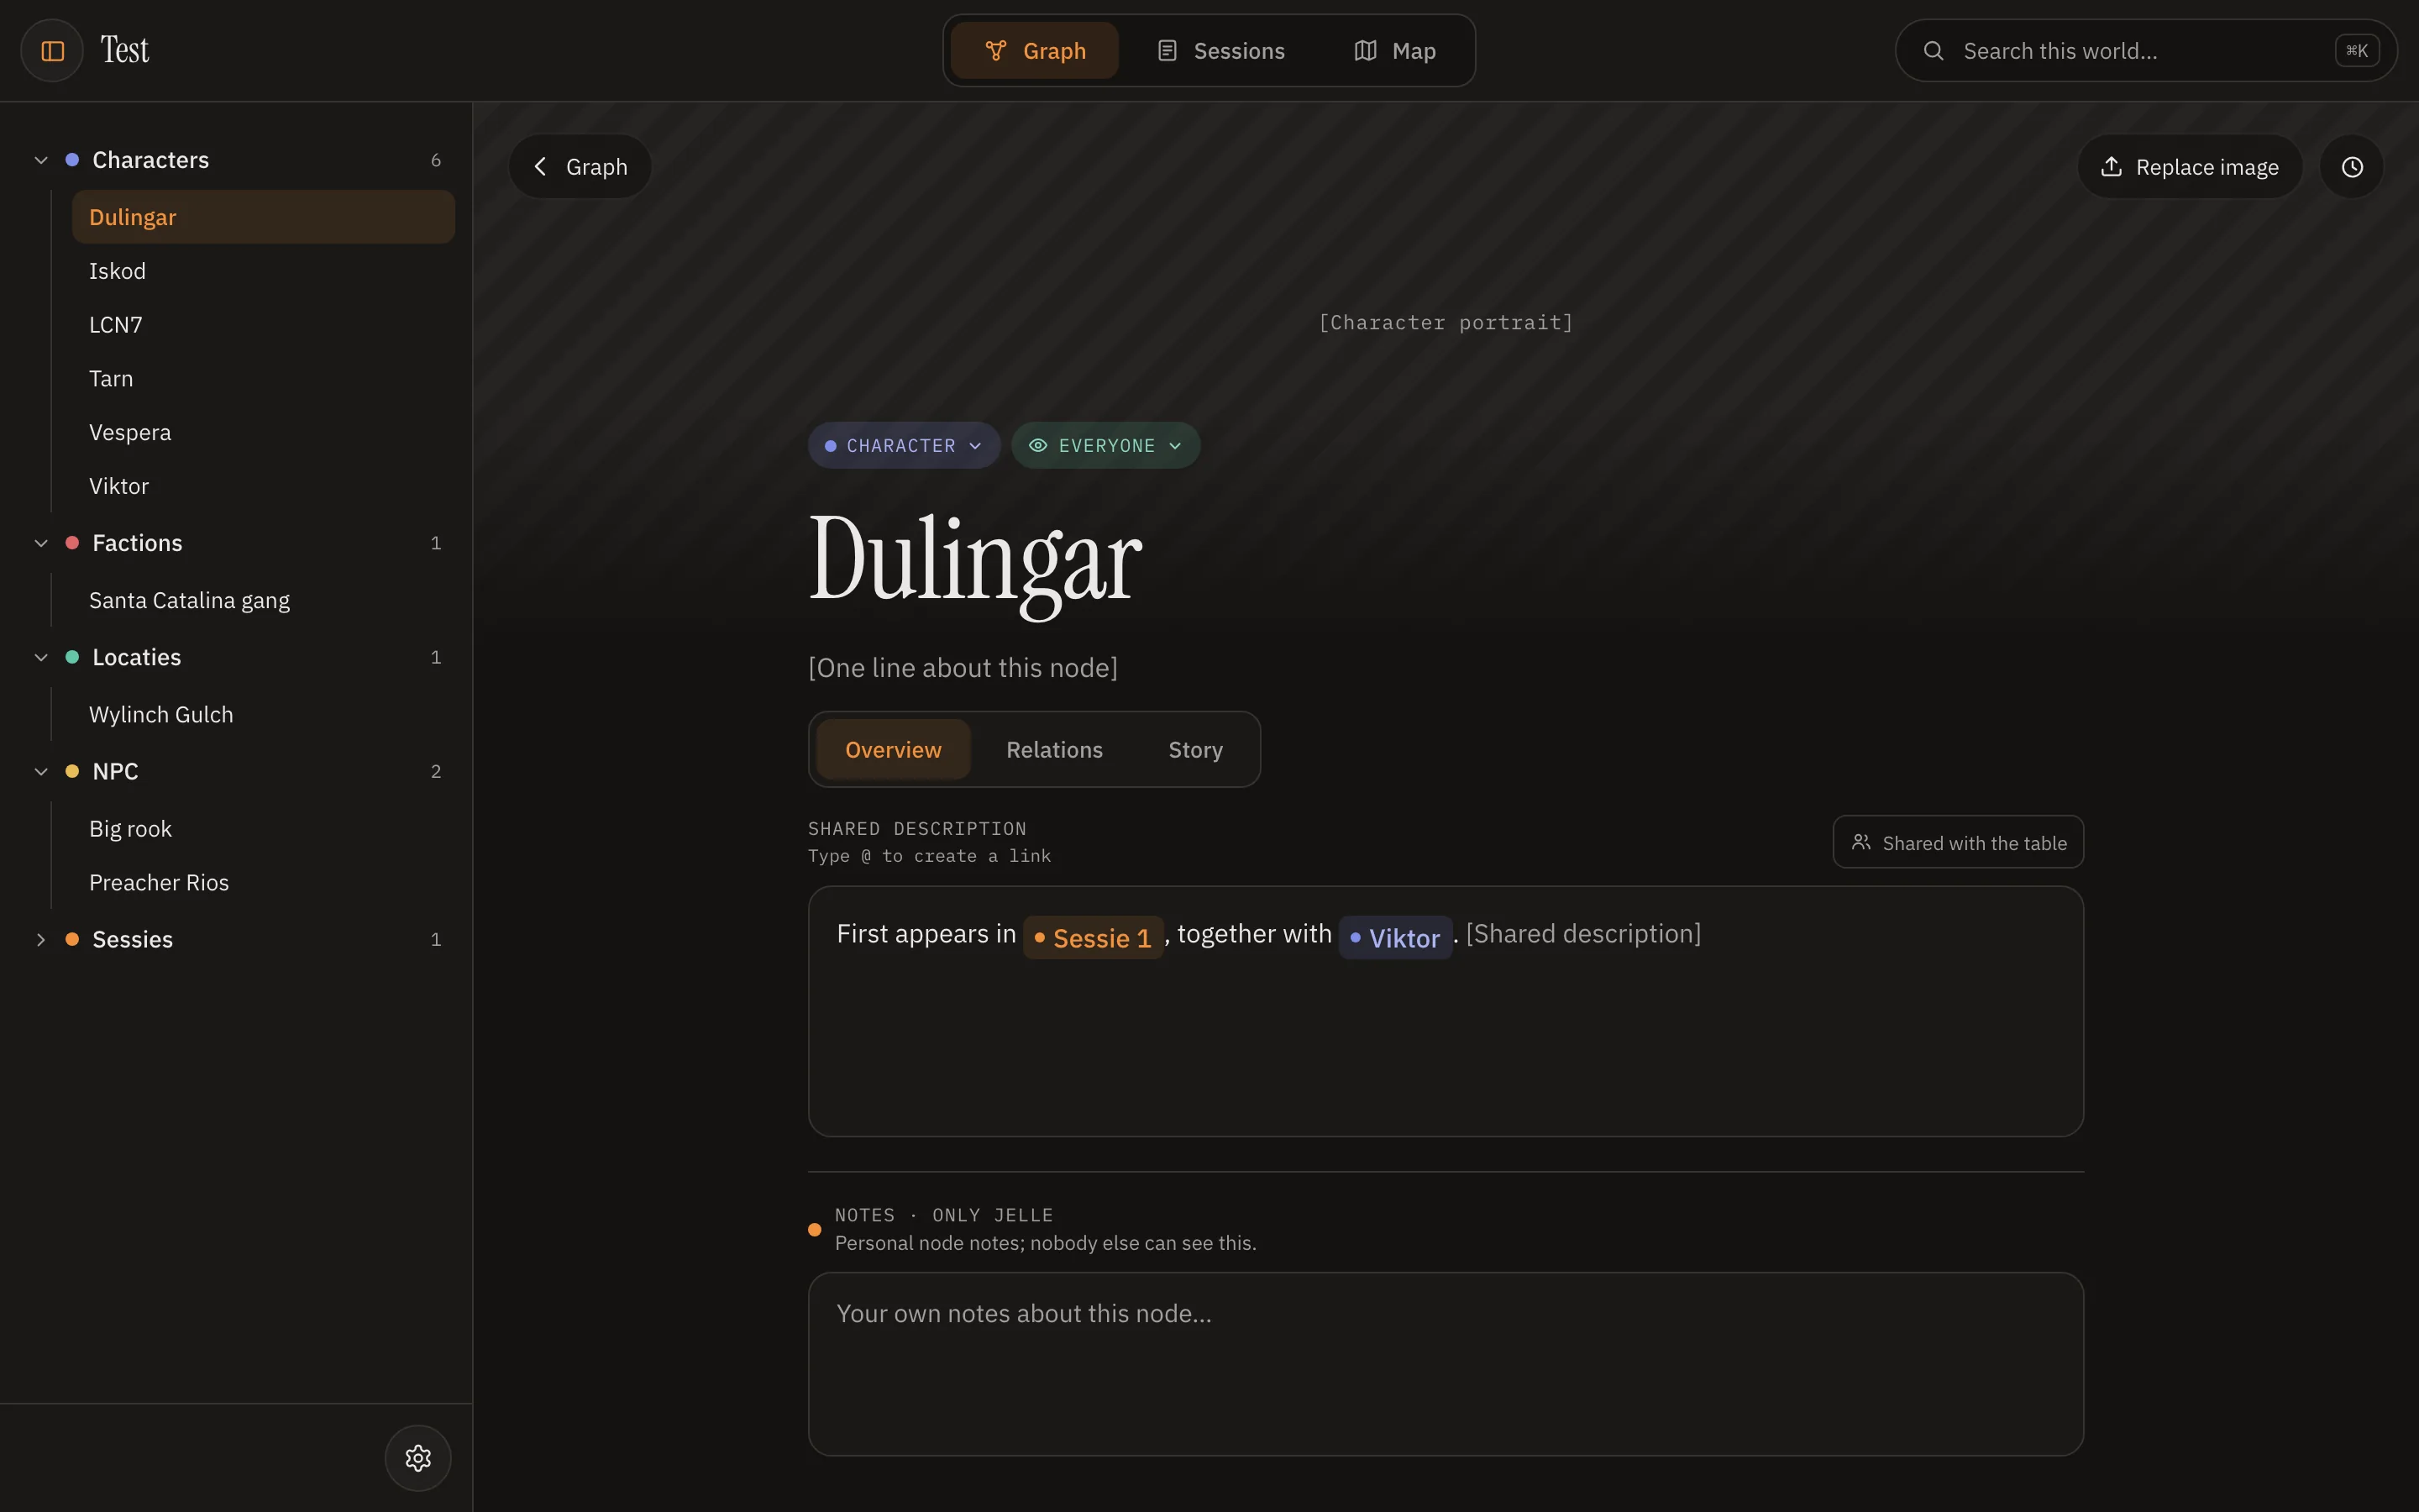Open Wylinch Gulch location

[x=263, y=714]
